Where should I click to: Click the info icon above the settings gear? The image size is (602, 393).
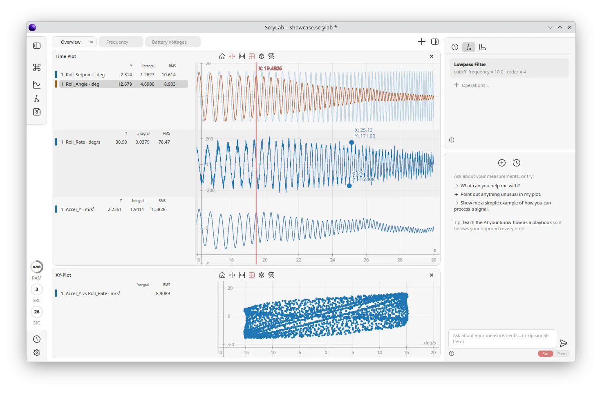click(37, 339)
